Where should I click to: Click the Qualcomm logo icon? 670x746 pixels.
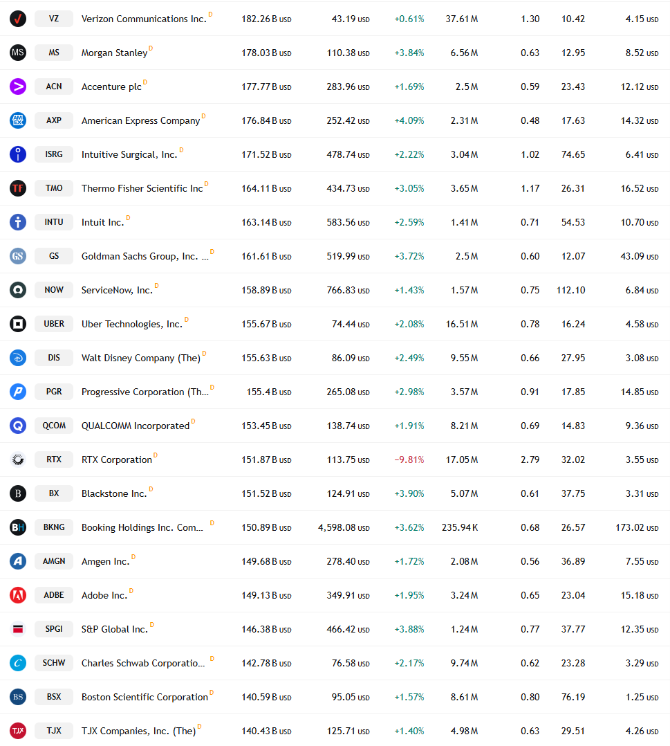[18, 426]
